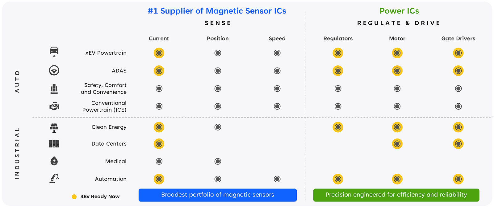494x207 pixels.
Task: Select the xEV Powertrain Current dot
Action: pyautogui.click(x=159, y=53)
